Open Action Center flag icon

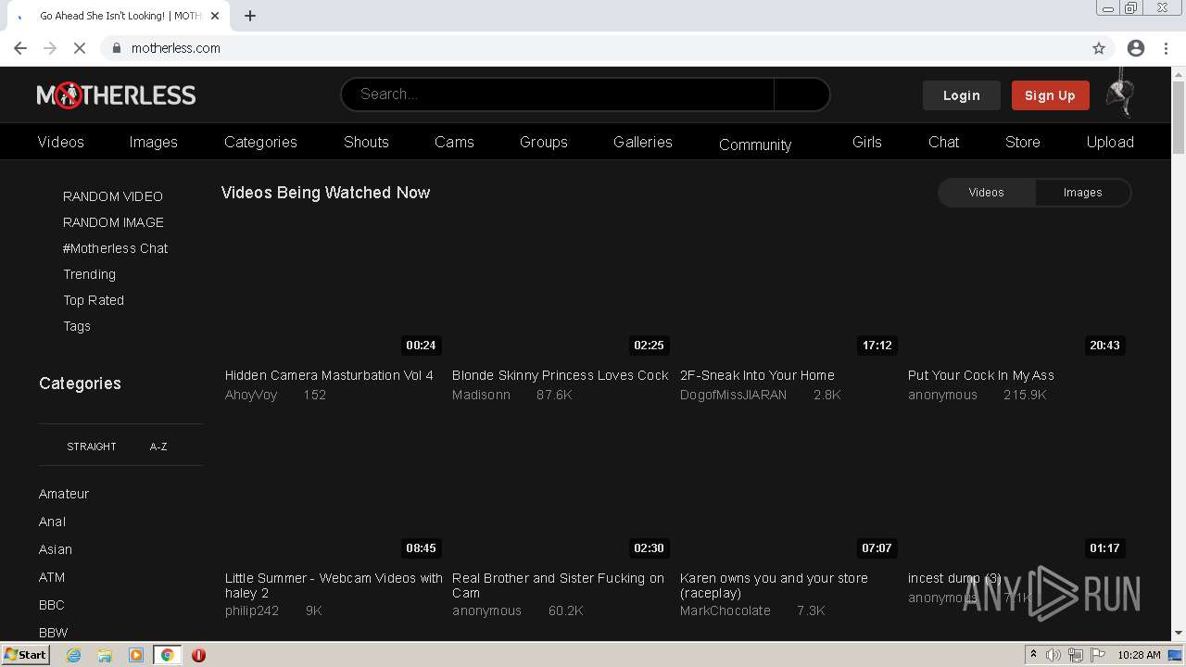[1099, 655]
